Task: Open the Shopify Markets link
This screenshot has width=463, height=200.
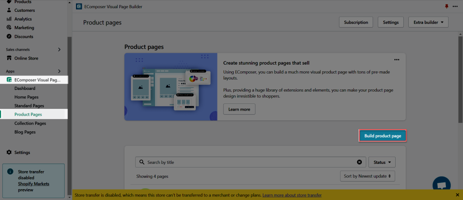Action: [x=33, y=184]
